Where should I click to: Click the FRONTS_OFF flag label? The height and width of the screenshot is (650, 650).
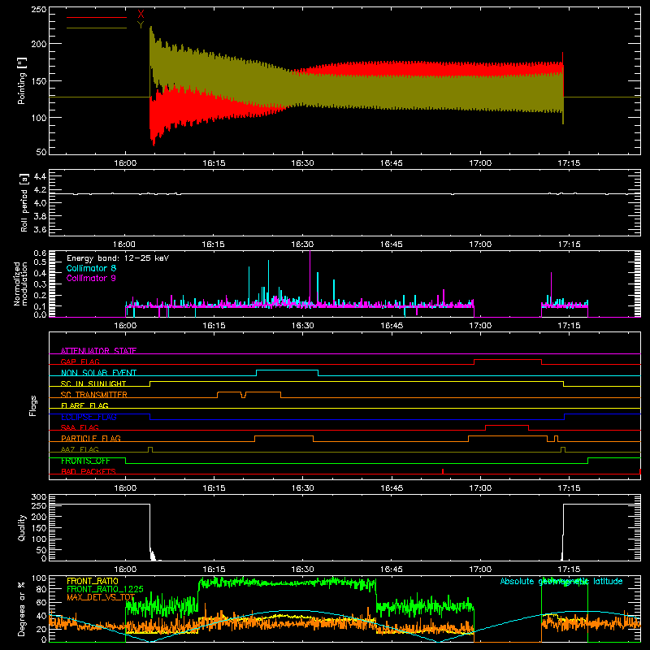click(x=85, y=461)
